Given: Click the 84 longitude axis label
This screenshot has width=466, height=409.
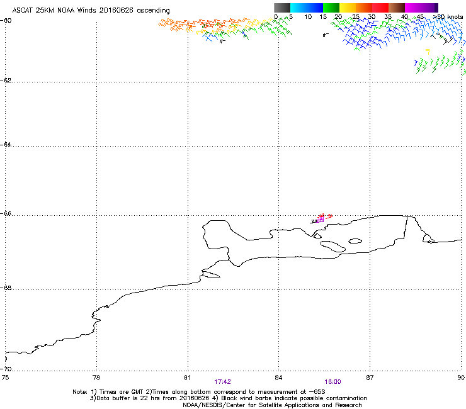Looking at the screenshot, I should [278, 378].
